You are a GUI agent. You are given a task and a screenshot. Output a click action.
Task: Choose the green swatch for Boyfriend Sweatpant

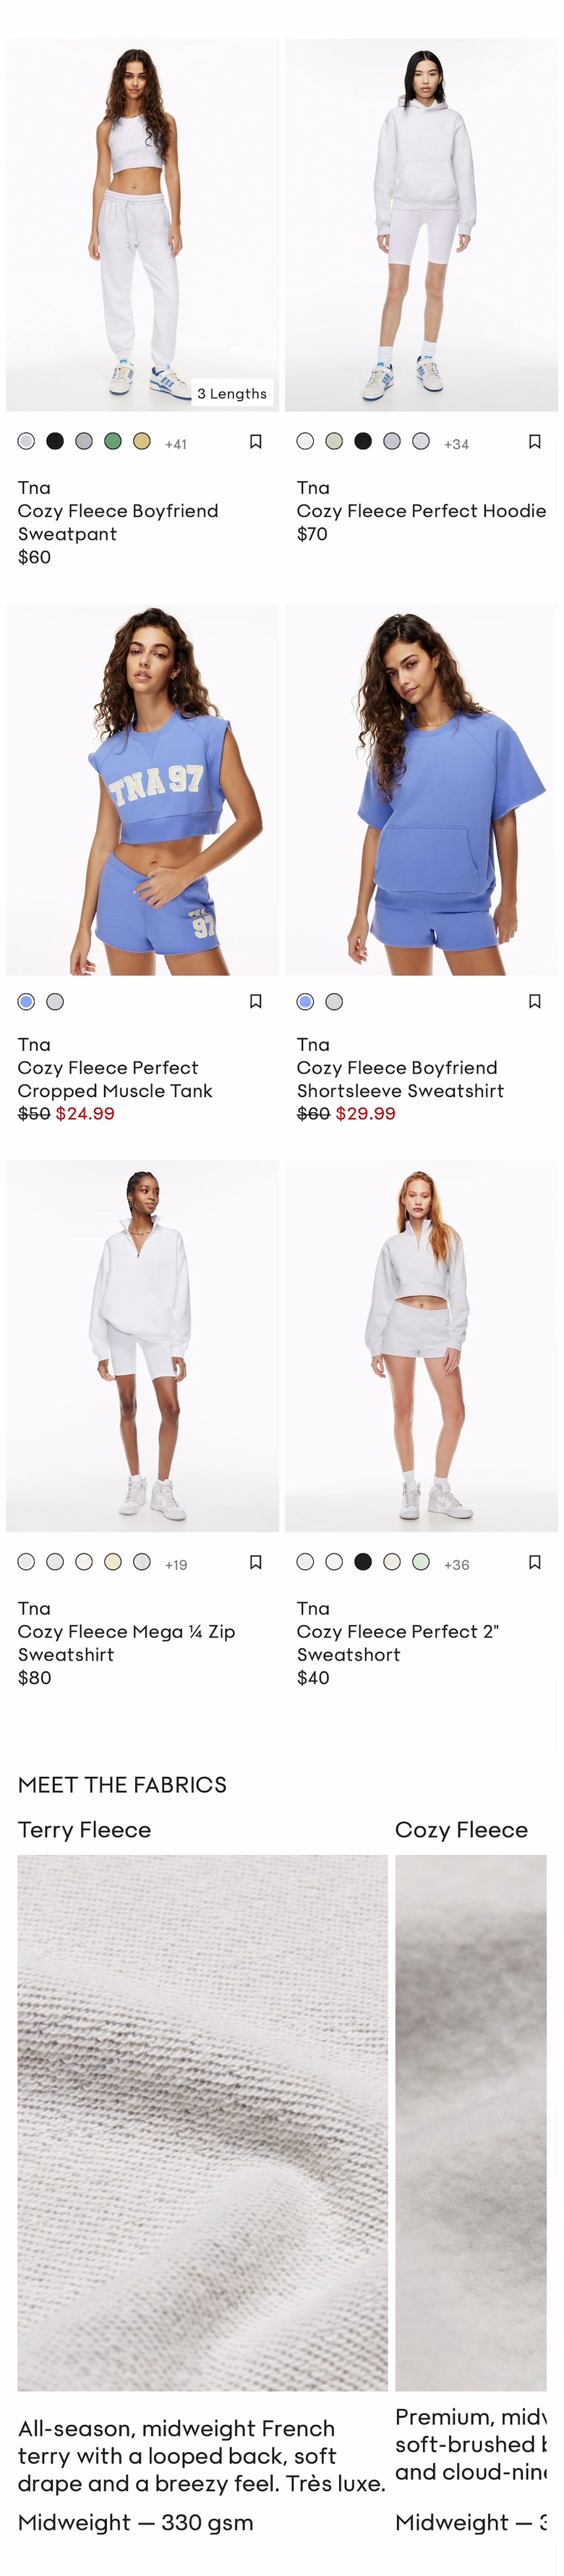[x=113, y=441]
